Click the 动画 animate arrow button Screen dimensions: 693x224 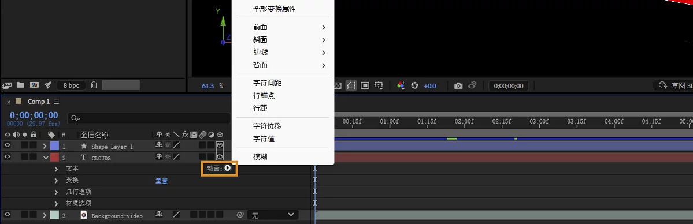(x=228, y=169)
